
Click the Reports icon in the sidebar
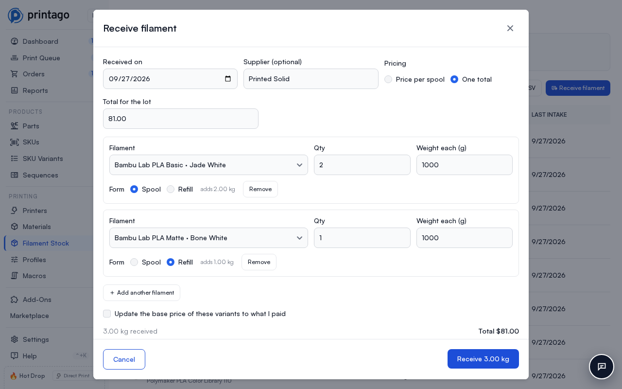(15, 90)
